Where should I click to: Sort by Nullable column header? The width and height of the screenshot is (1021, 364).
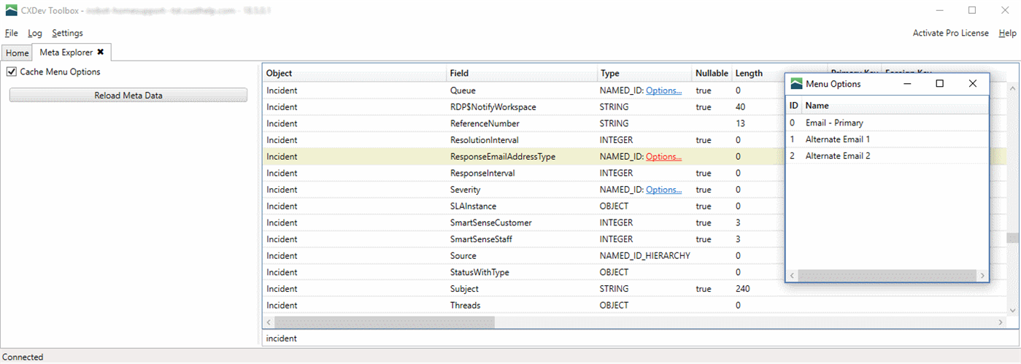click(712, 73)
